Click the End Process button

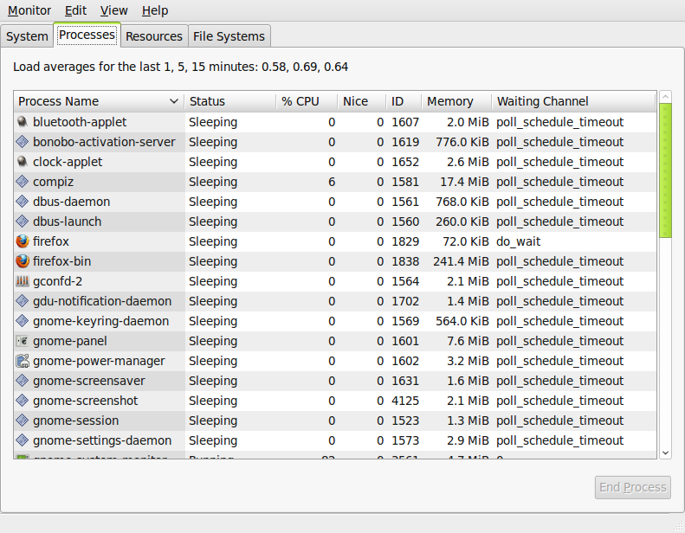[632, 487]
